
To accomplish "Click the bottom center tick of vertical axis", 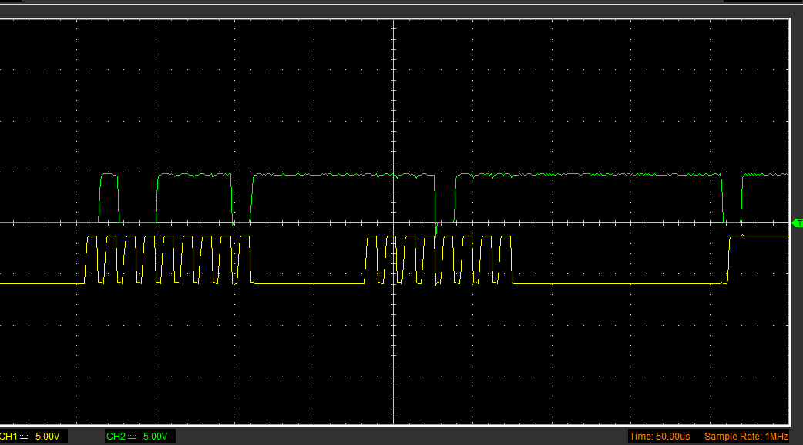I will click(394, 421).
